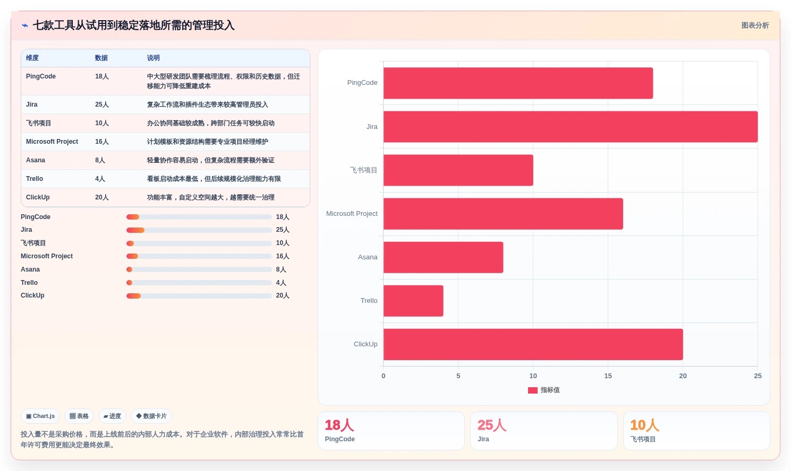Select the 表格 tag chip
Viewport: 791px width, 471px height.
pos(79,416)
